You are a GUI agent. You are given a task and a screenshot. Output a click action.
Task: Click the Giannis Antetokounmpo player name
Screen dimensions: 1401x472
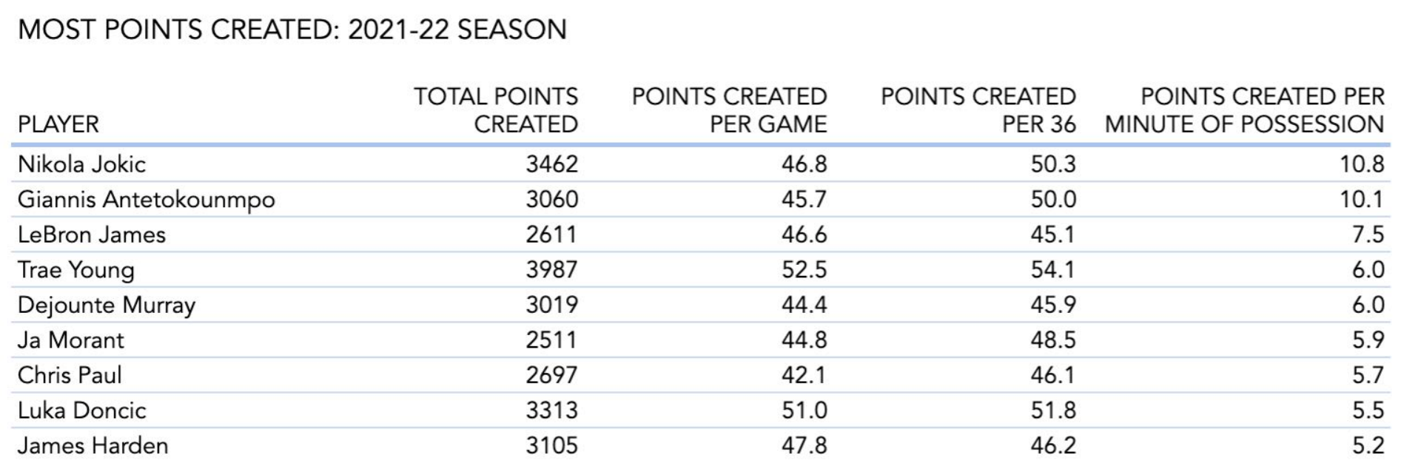147,200
